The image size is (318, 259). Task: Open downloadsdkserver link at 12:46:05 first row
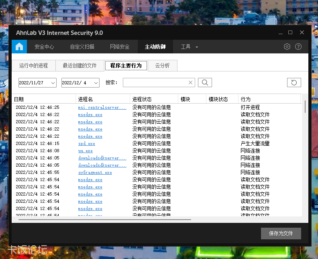tap(102, 158)
